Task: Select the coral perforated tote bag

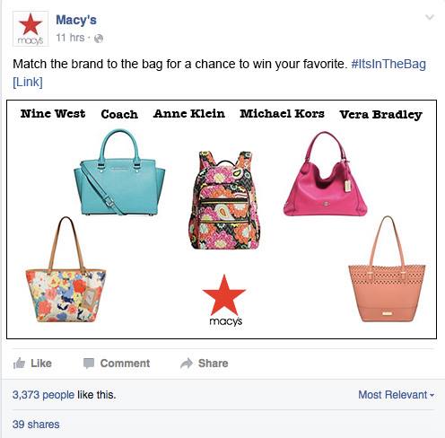Action: tap(387, 268)
